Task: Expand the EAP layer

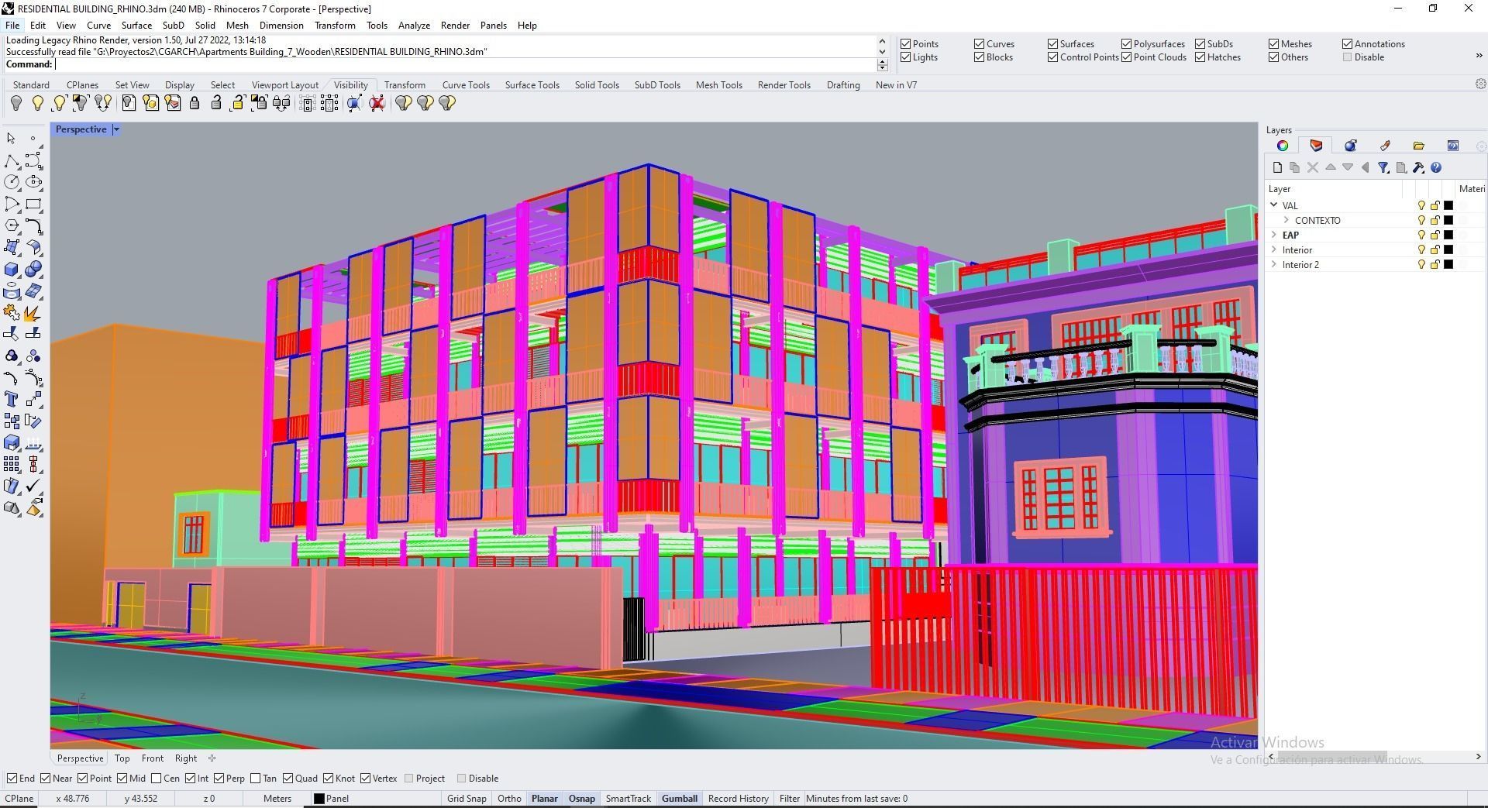Action: [x=1273, y=235]
